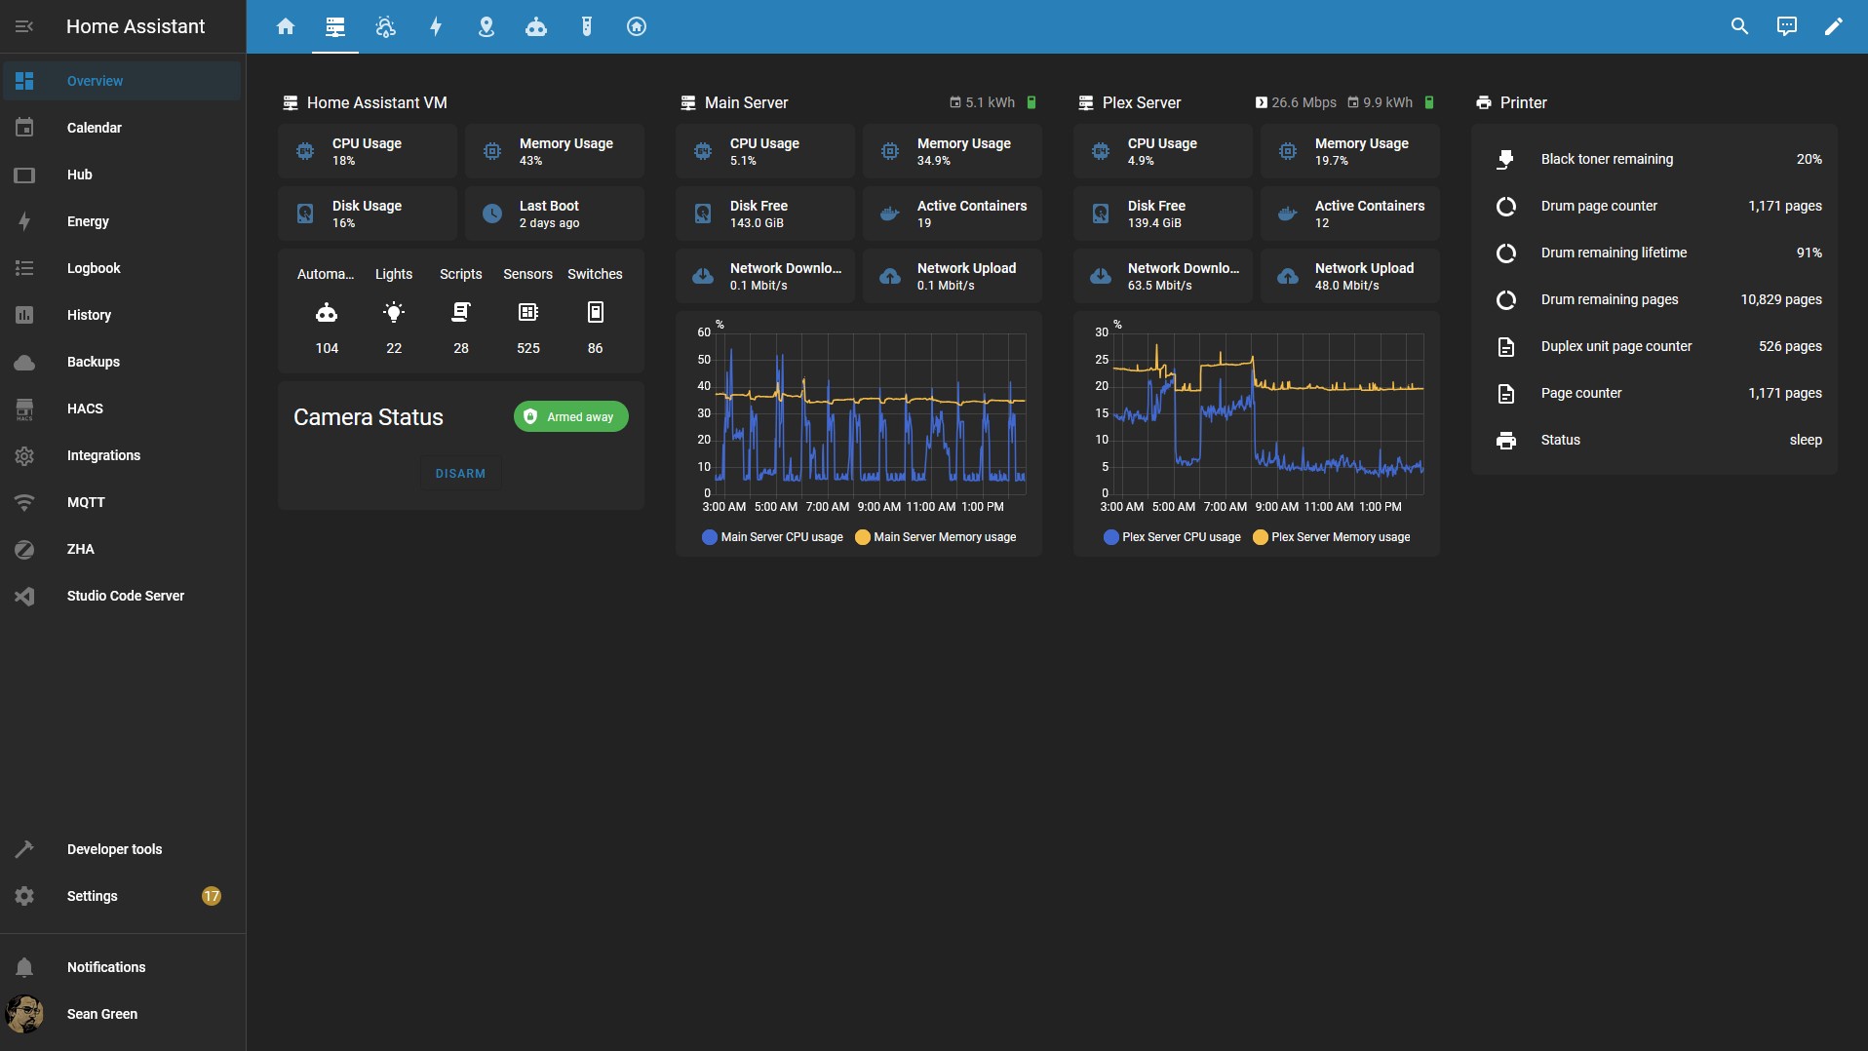Image resolution: width=1868 pixels, height=1051 pixels.
Task: Open Sensors count icon
Action: 528,312
